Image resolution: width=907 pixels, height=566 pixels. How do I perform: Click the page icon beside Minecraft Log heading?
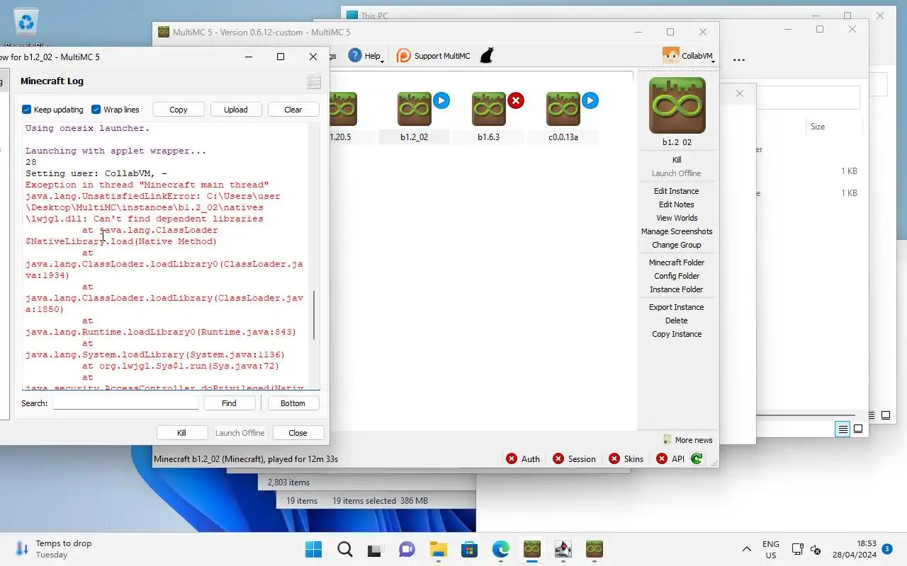pyautogui.click(x=314, y=81)
